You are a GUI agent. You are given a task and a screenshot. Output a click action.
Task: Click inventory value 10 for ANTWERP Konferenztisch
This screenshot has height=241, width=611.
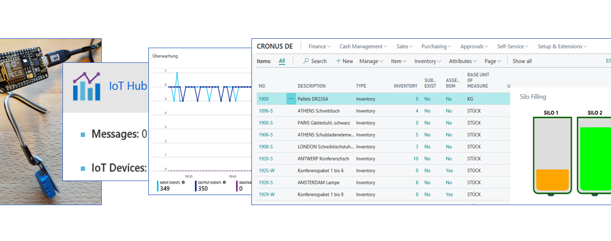click(416, 159)
